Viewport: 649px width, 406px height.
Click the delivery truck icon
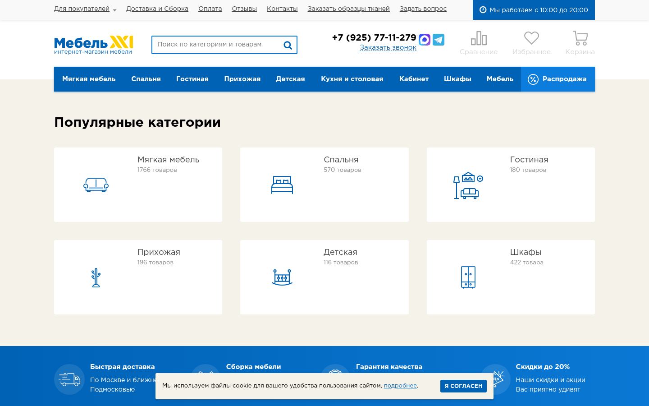(x=69, y=379)
